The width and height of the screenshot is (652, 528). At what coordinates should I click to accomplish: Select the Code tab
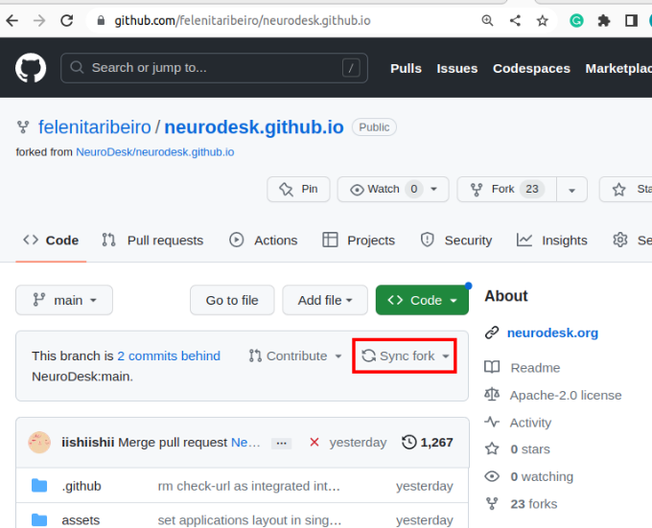point(51,241)
